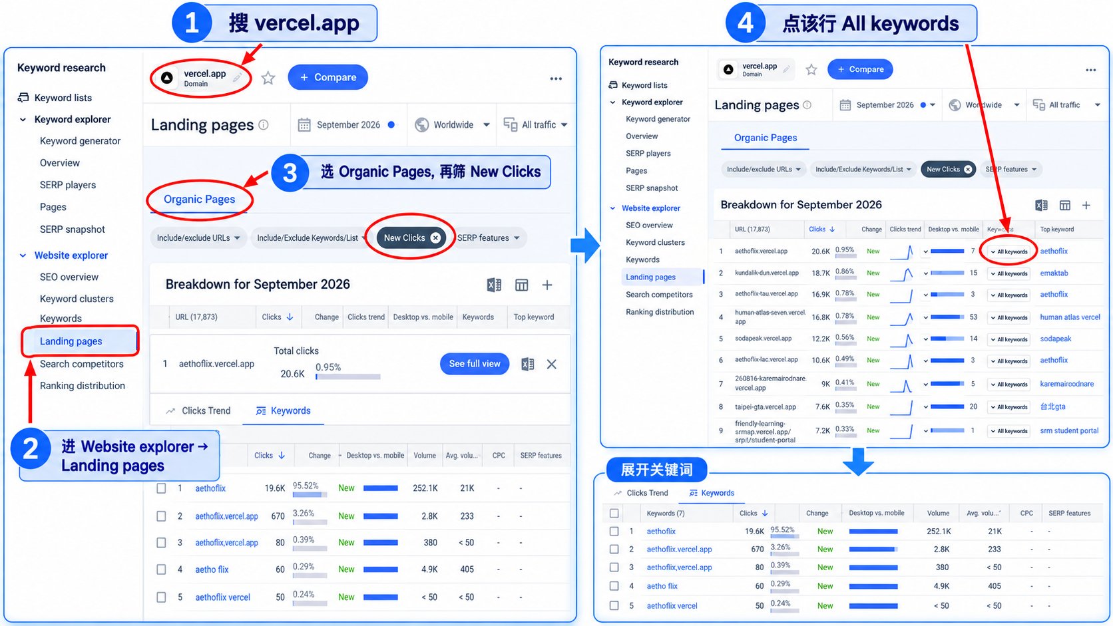Screen dimensions: 1113x626
Task: Click srm student portal keyword link
Action: [1069, 430]
